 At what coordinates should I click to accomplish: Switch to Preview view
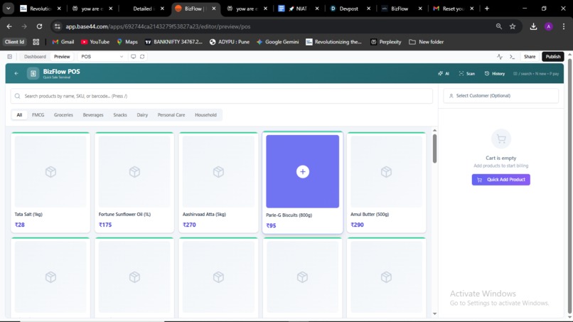point(62,57)
